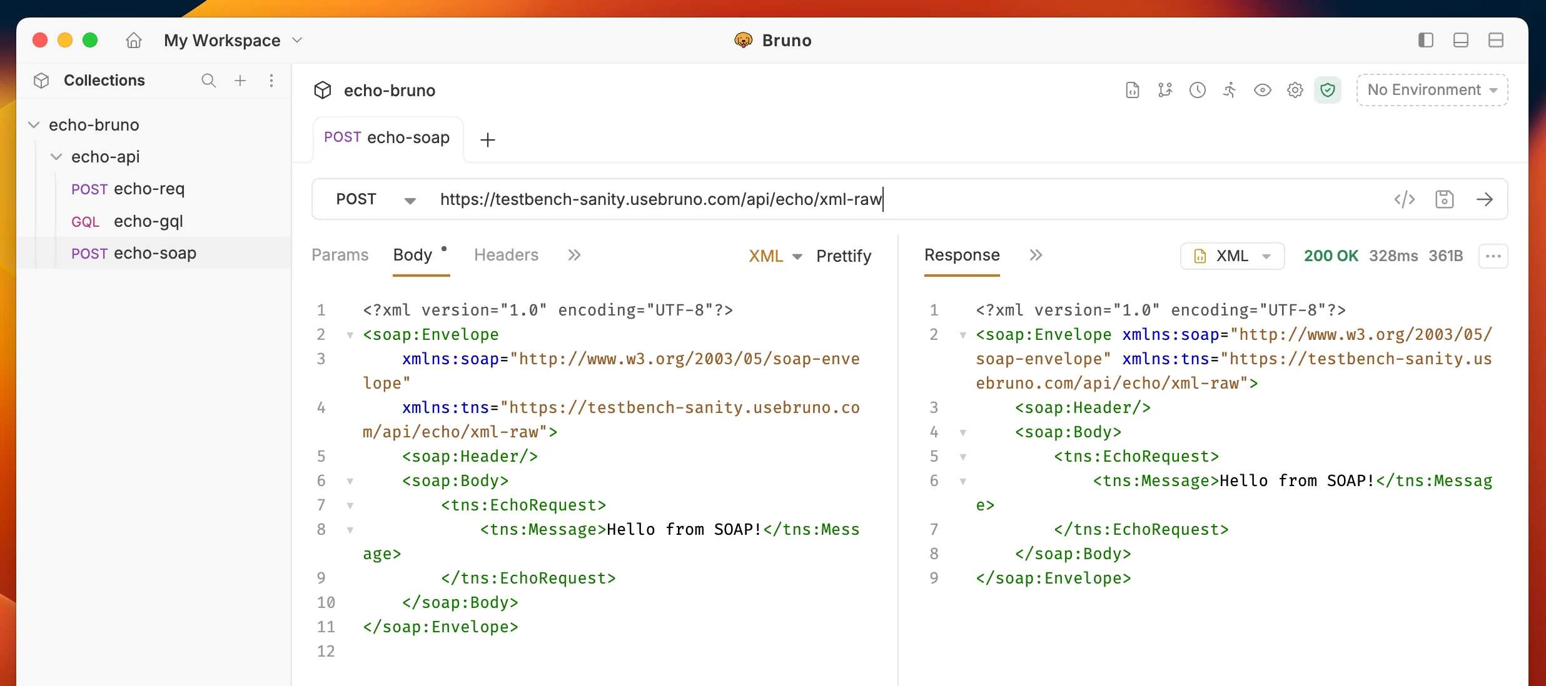Open the git branch icon
Viewport: 1546px width, 686px height.
pos(1165,90)
